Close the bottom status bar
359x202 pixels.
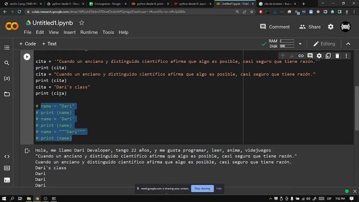tap(355, 191)
